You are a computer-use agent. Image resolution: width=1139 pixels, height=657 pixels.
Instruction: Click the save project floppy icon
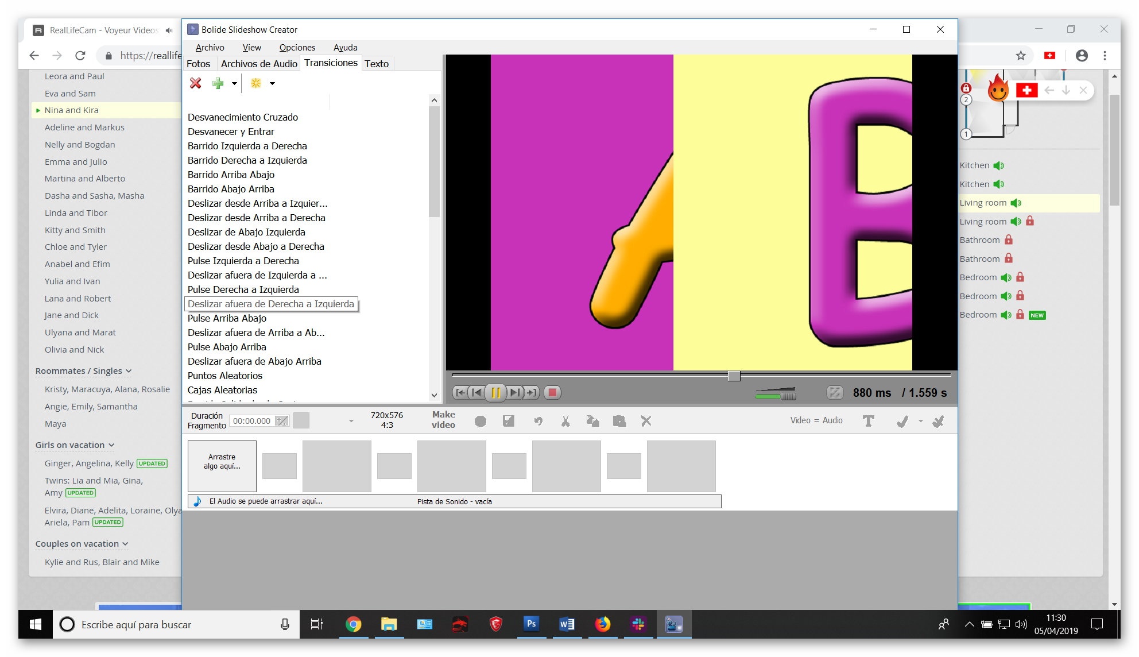click(508, 421)
